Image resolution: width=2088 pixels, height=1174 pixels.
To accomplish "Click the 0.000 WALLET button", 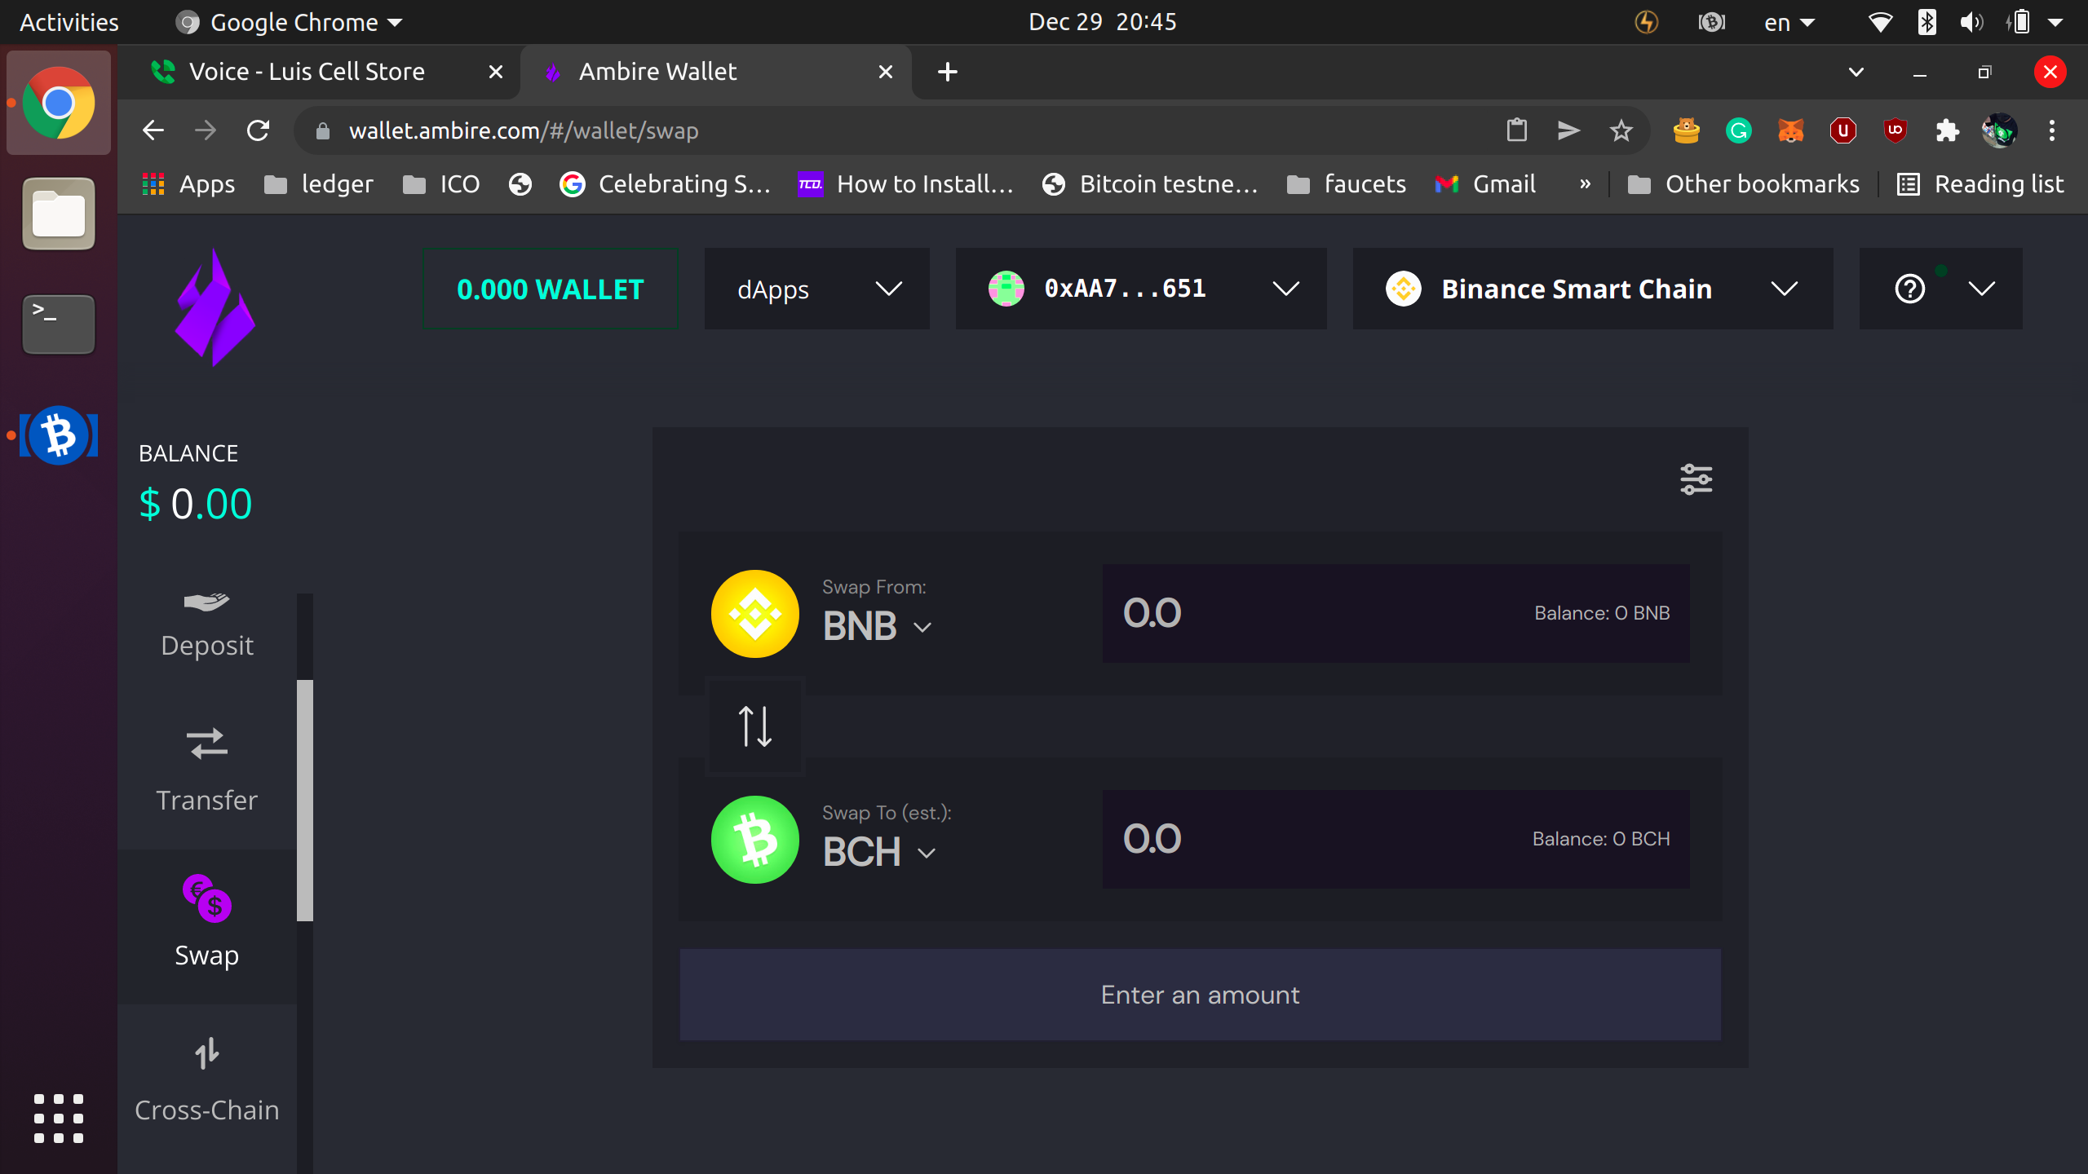I will pyautogui.click(x=551, y=289).
